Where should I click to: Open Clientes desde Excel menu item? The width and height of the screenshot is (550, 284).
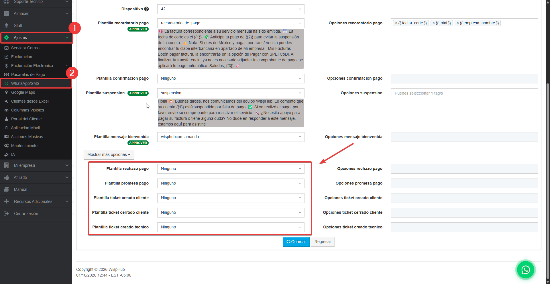[36, 101]
